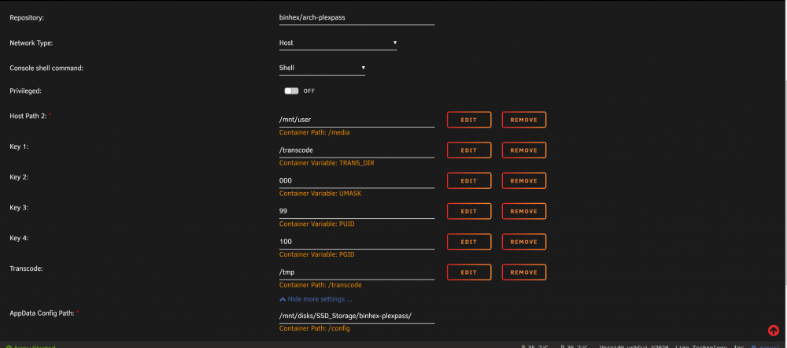Remove the Key 4 PGID variable
This screenshot has height=348, width=787.
(524, 242)
